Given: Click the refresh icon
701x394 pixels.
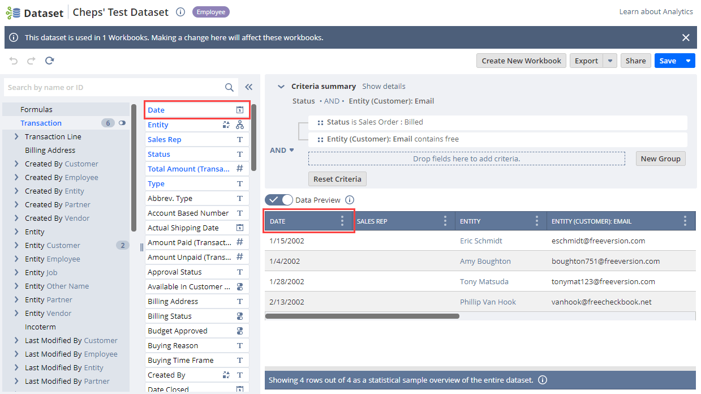Looking at the screenshot, I should tap(50, 61).
